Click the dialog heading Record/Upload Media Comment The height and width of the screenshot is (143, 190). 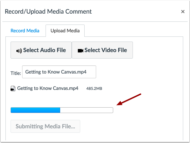48,12
